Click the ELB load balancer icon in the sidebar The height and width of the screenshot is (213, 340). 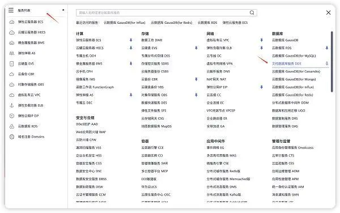tap(12, 105)
